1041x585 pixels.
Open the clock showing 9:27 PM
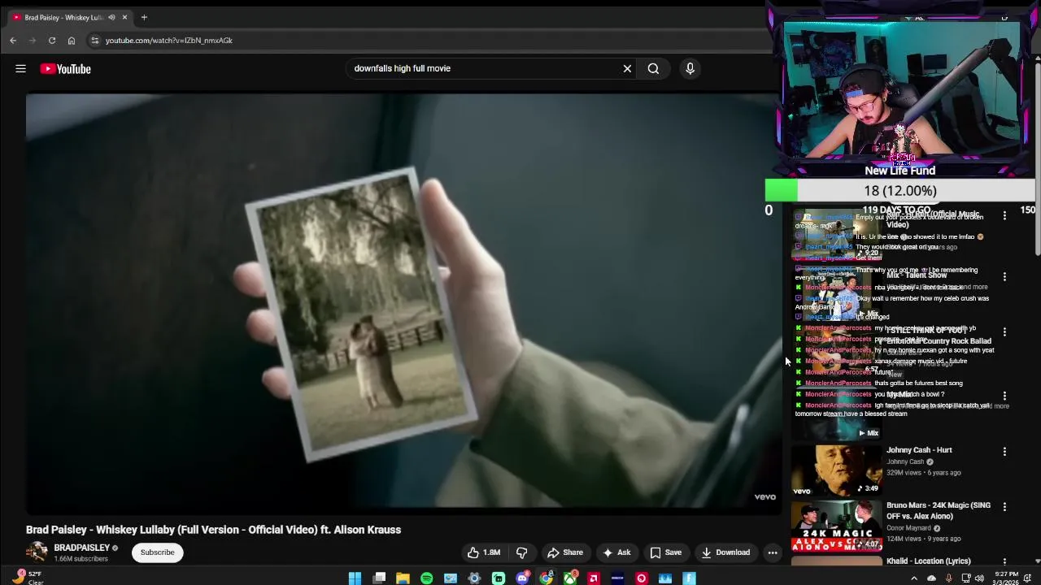coord(1006,578)
